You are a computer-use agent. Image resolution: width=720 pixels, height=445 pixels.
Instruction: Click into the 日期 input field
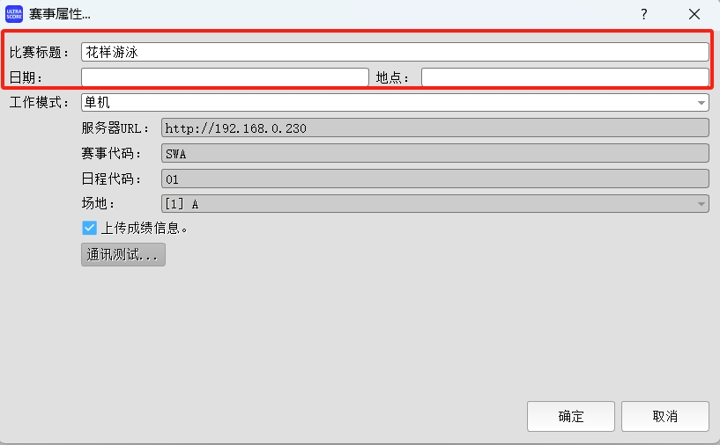[225, 77]
